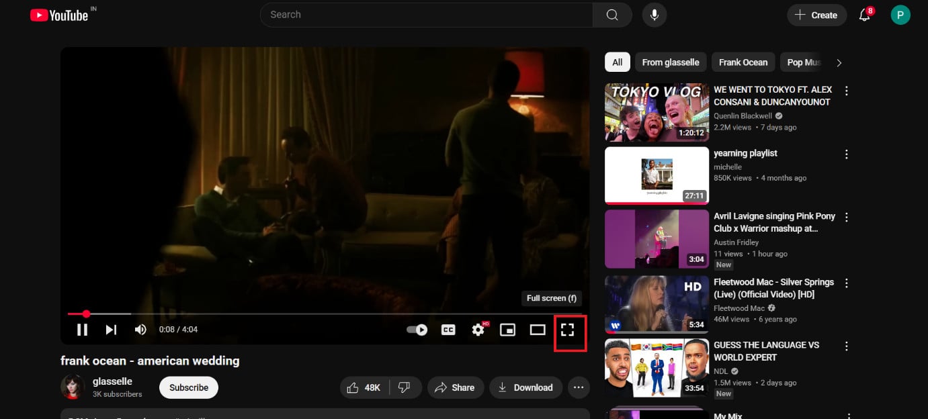Select the Pop Music chip
The height and width of the screenshot is (419, 928).
(802, 62)
